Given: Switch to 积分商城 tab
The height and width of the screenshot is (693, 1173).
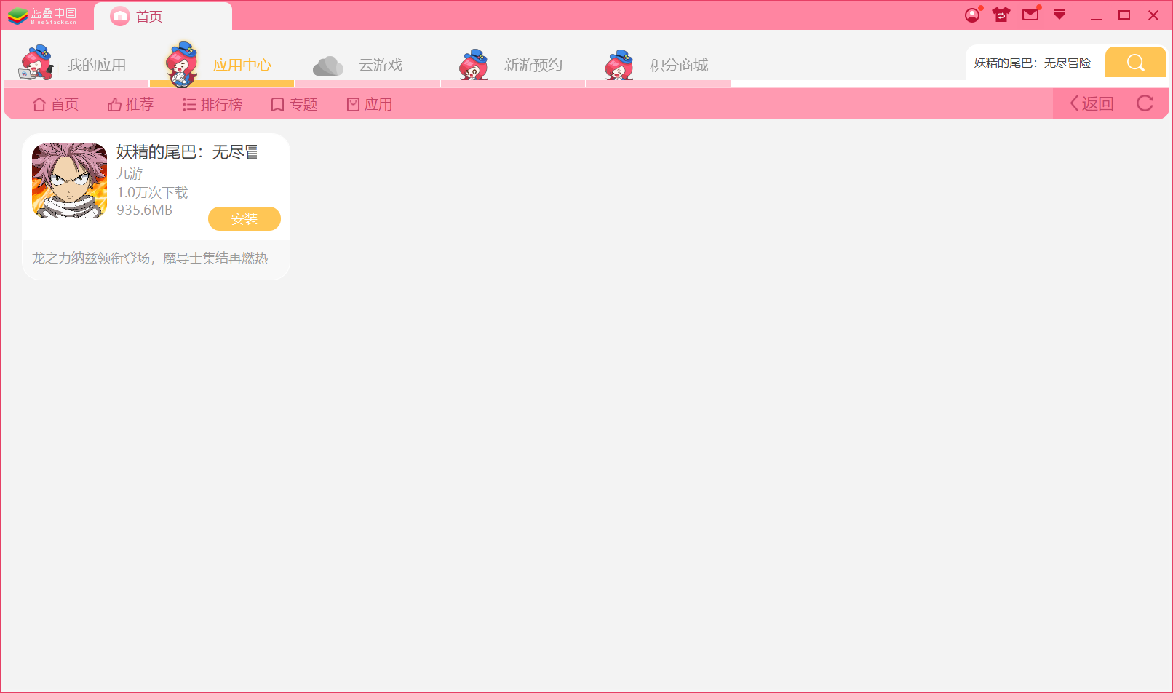Looking at the screenshot, I should (659, 65).
